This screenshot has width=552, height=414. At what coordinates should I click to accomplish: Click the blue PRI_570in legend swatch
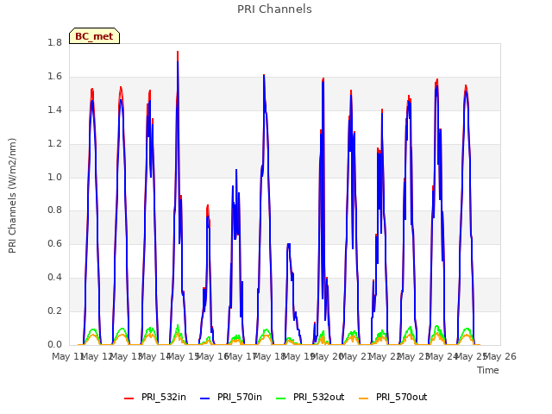(x=205, y=398)
